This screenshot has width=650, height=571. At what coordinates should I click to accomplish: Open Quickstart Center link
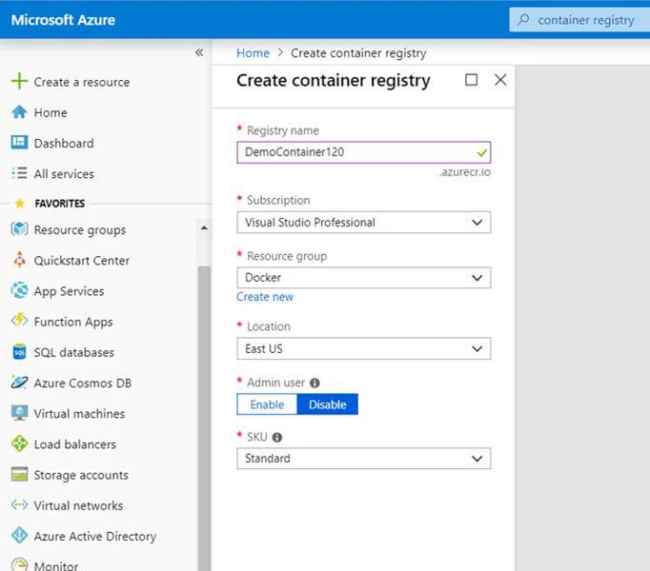(82, 261)
